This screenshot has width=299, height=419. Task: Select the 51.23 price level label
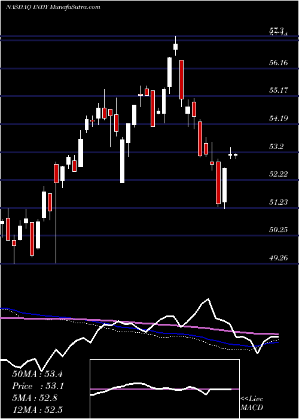click(279, 202)
